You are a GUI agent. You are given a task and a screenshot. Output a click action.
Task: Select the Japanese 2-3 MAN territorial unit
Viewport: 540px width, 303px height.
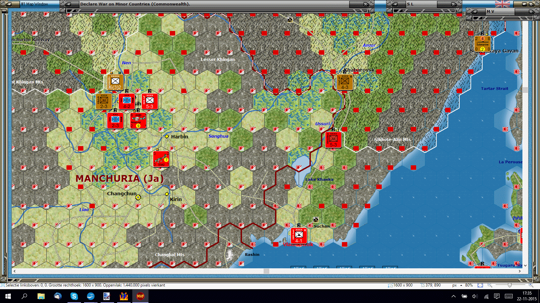tap(115, 121)
